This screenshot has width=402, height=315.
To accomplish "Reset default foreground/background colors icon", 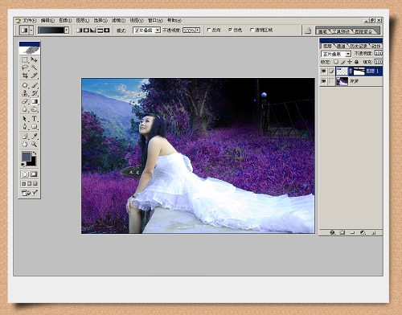I will pyautogui.click(x=23, y=165).
